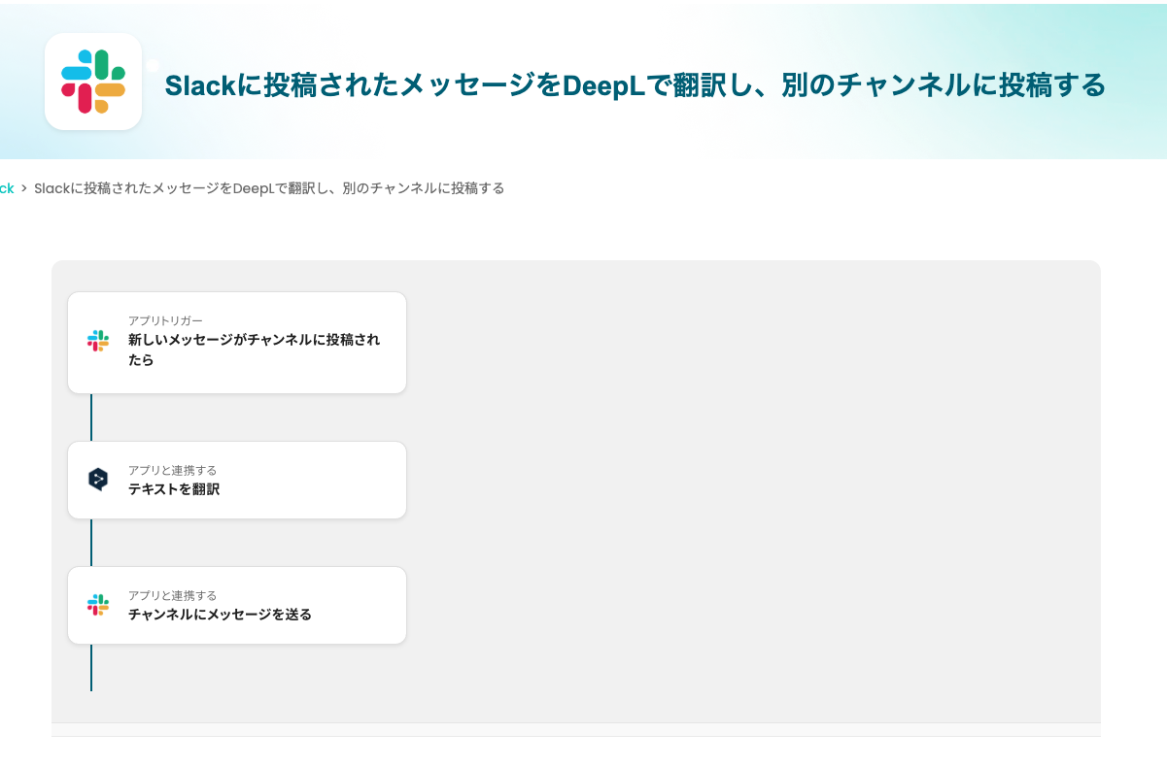Click Slack icon on new message trigger card
The image size is (1167, 767).
(x=98, y=341)
